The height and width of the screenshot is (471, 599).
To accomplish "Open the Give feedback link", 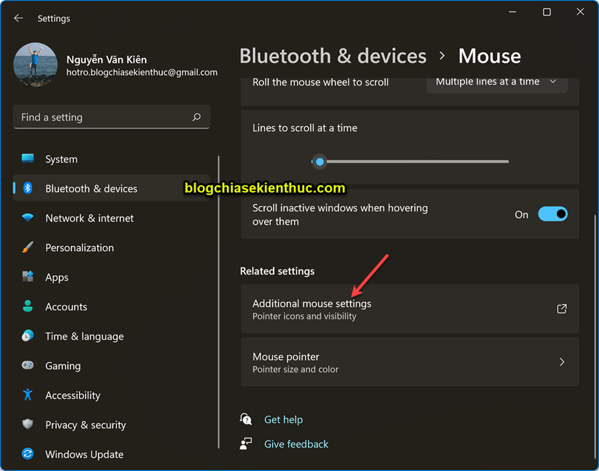I will [296, 444].
